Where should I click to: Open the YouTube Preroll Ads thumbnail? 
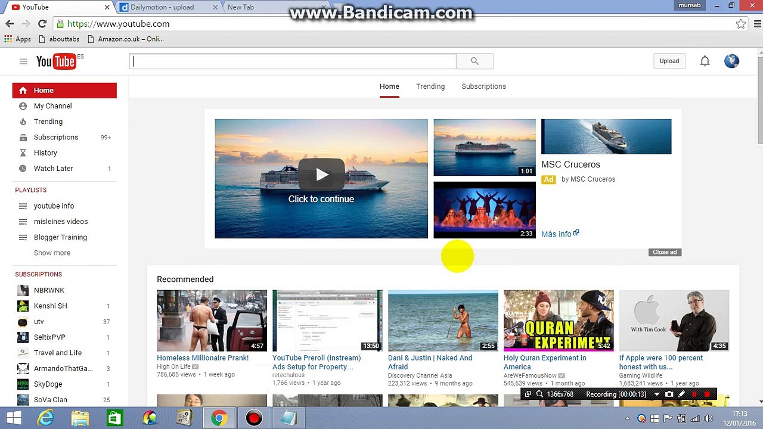pos(327,321)
